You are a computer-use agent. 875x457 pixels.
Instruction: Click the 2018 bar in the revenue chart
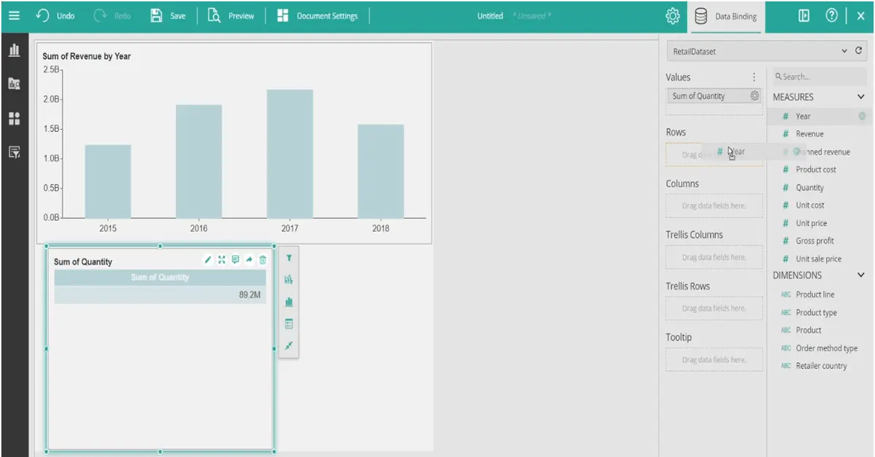tap(381, 171)
